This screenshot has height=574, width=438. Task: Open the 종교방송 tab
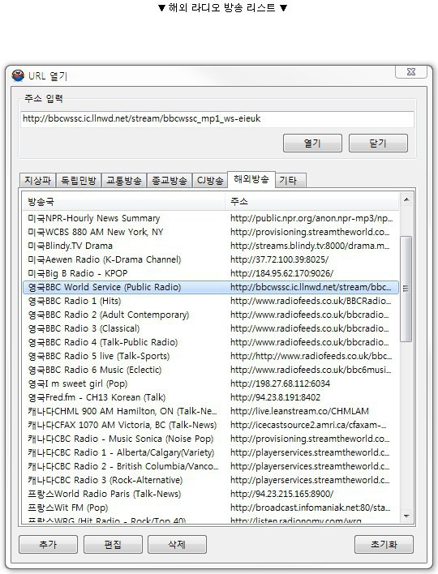[x=170, y=181]
